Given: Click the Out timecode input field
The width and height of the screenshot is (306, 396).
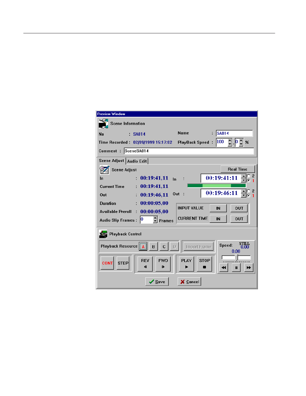Looking at the screenshot, I should point(221,193).
